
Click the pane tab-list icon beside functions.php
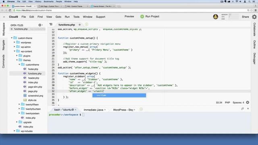[x=51, y=24]
